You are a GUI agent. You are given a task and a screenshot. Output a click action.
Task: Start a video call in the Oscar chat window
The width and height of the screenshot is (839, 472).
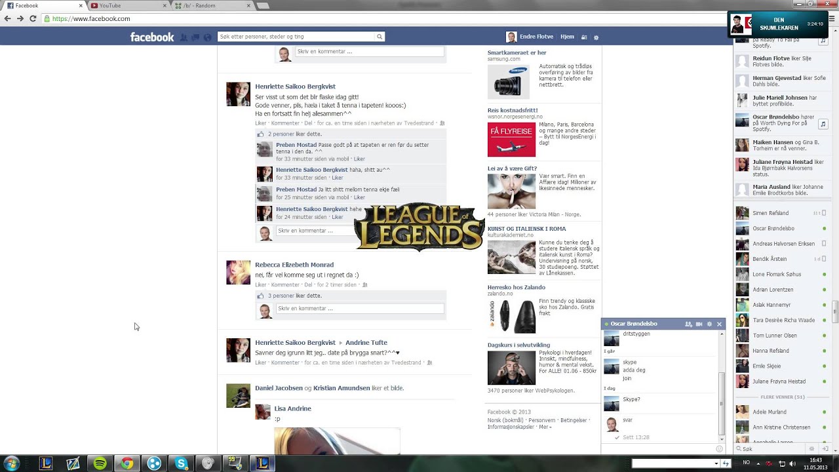pos(699,324)
